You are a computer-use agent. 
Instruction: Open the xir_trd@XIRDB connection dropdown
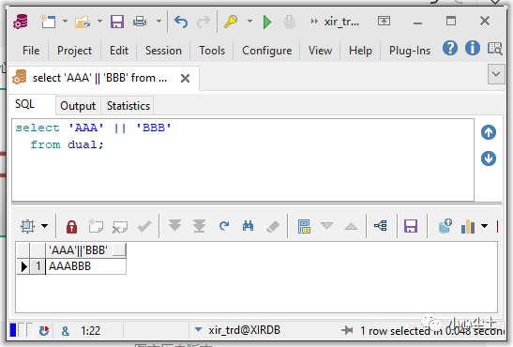pos(198,330)
